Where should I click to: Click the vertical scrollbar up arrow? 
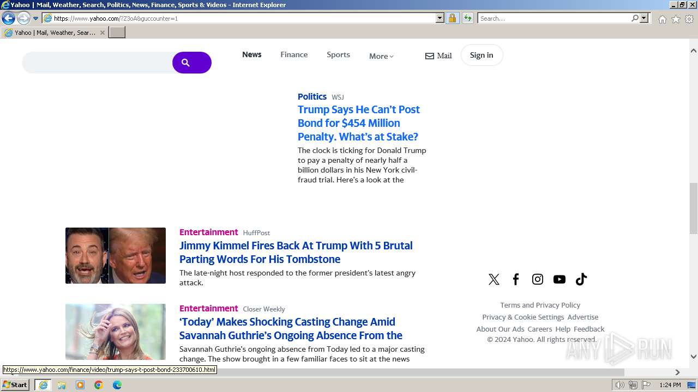point(694,51)
